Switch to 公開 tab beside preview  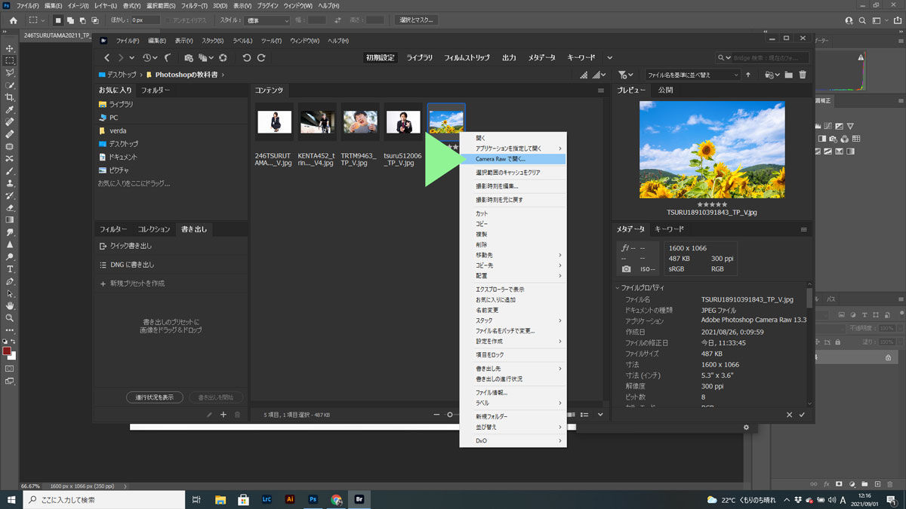(x=665, y=90)
